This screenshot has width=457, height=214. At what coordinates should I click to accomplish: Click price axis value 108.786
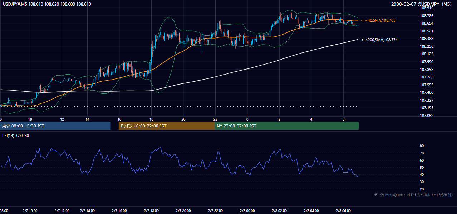click(x=426, y=16)
